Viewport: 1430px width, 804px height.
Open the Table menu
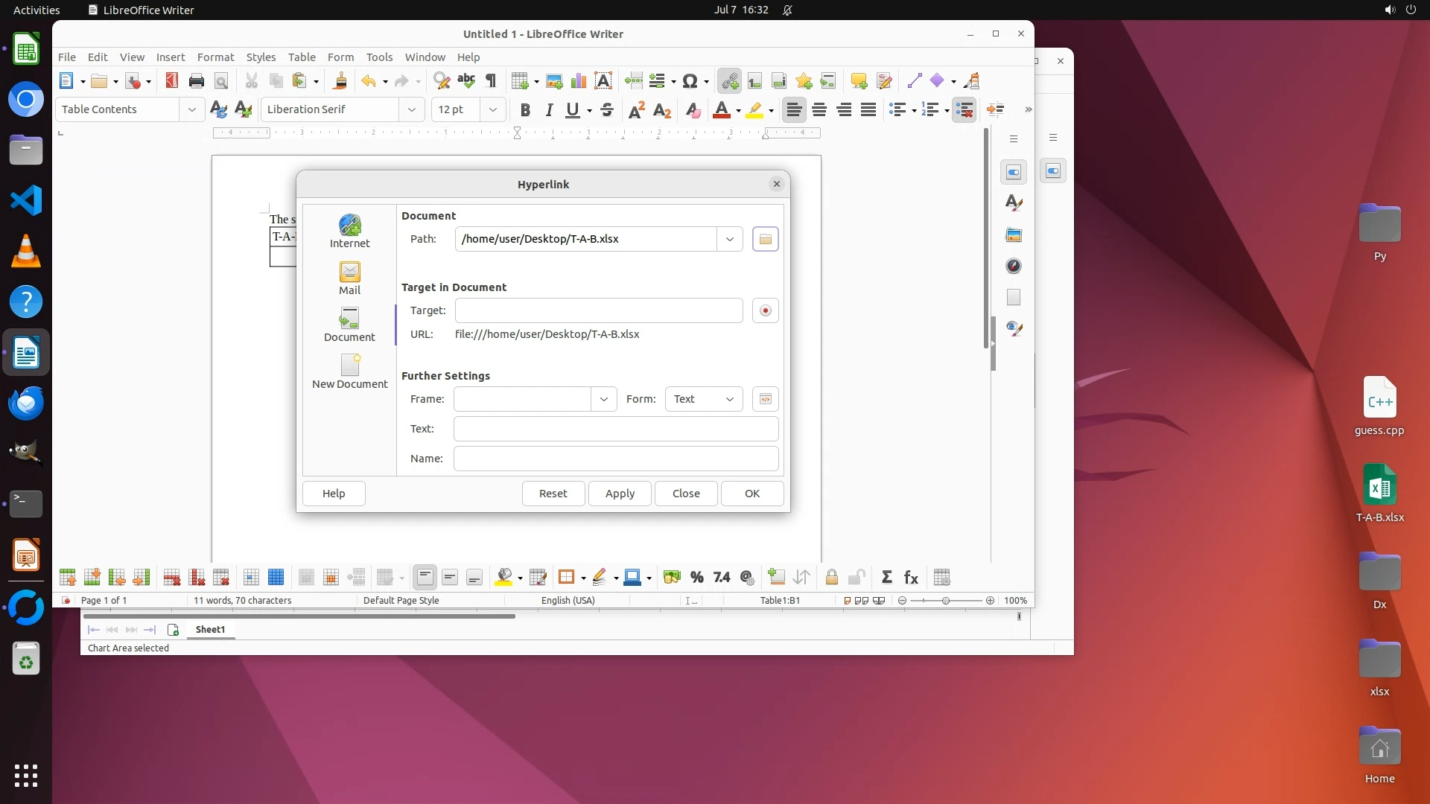(x=301, y=57)
